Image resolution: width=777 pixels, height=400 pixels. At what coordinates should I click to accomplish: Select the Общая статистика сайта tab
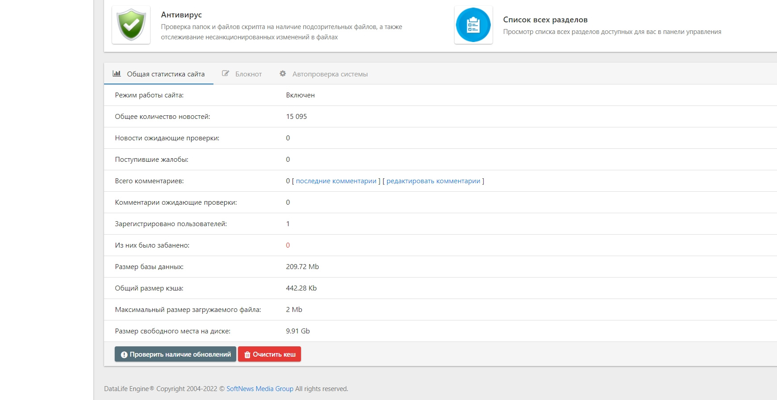pos(159,74)
